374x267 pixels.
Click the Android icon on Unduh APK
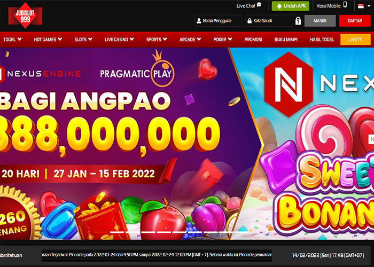point(279,6)
